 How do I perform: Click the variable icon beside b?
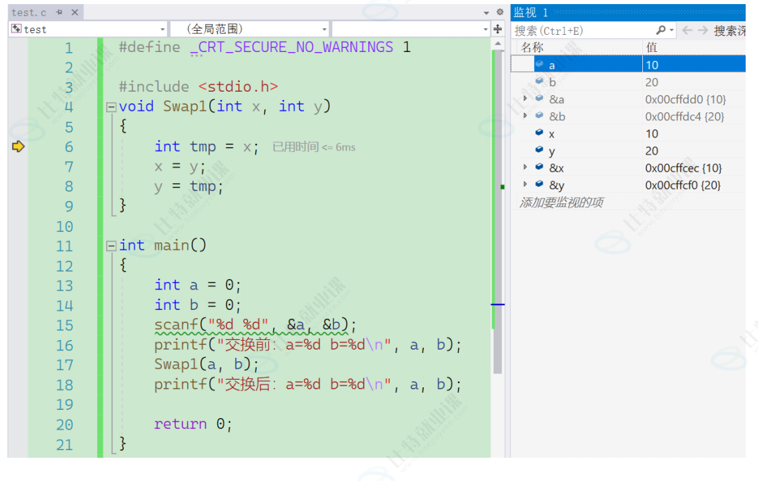point(540,81)
